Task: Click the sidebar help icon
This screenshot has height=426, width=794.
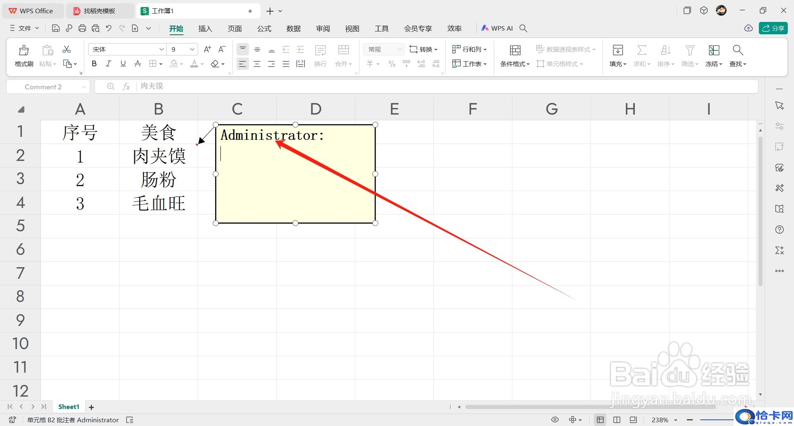Action: pos(780,230)
